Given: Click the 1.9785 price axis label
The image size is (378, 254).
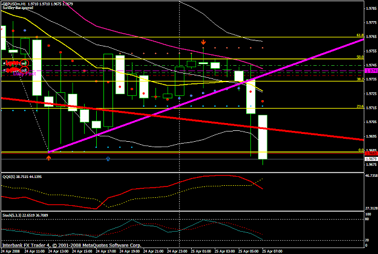Looking at the screenshot, I should click(x=371, y=8).
